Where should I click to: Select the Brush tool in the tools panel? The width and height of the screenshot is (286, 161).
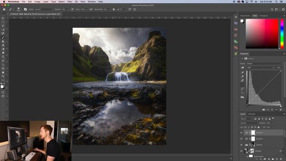pos(3,38)
